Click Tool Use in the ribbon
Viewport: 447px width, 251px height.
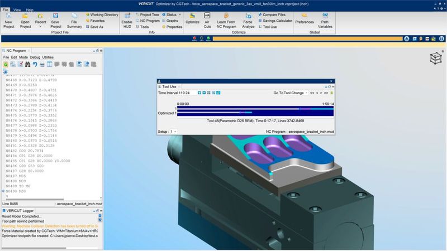(268, 27)
